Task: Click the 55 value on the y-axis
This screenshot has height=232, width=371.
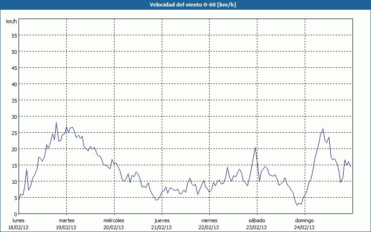Action: click(x=14, y=35)
